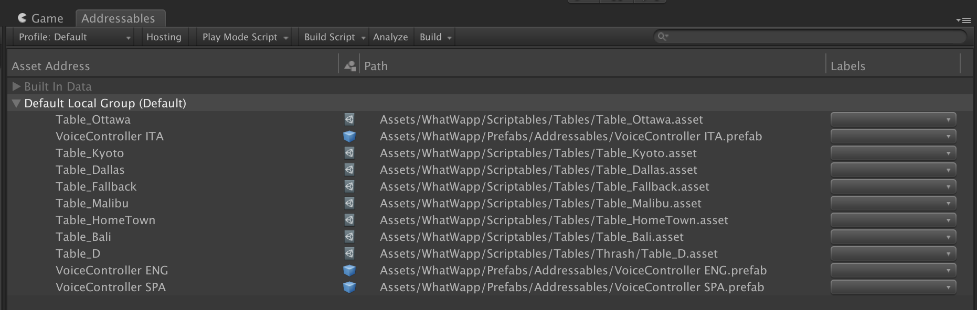977x310 pixels.
Task: Click the prefab cube icon for VoiceController ENG
Action: [349, 271]
